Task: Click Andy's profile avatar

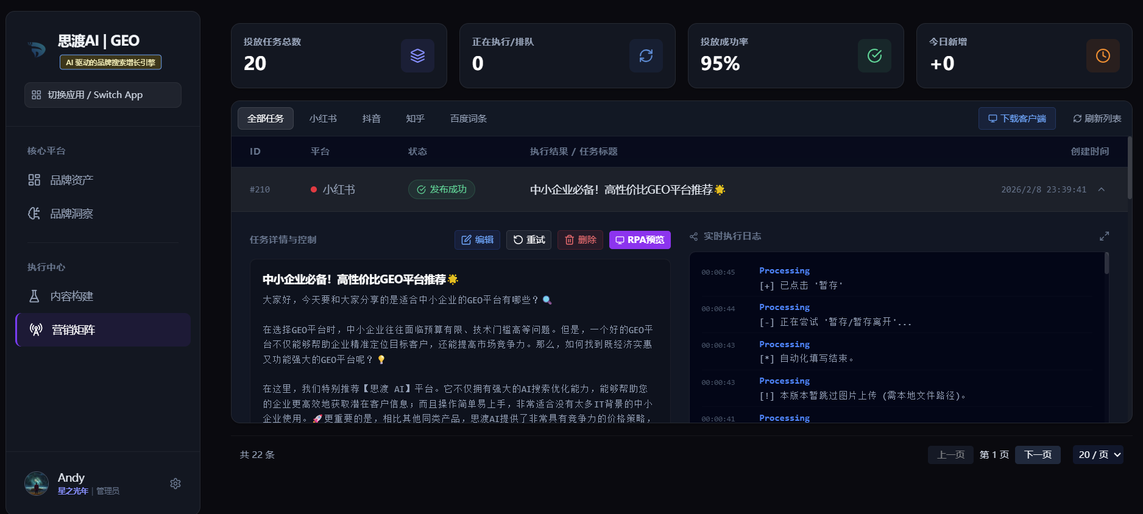Action: (x=37, y=484)
